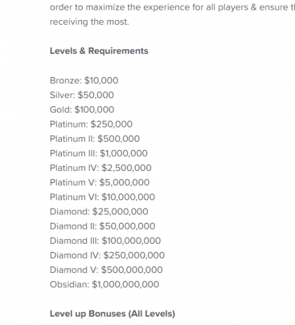The height and width of the screenshot is (325, 295).
Task: Click the Diamond V: $500,000,000 line
Action: pos(106,270)
